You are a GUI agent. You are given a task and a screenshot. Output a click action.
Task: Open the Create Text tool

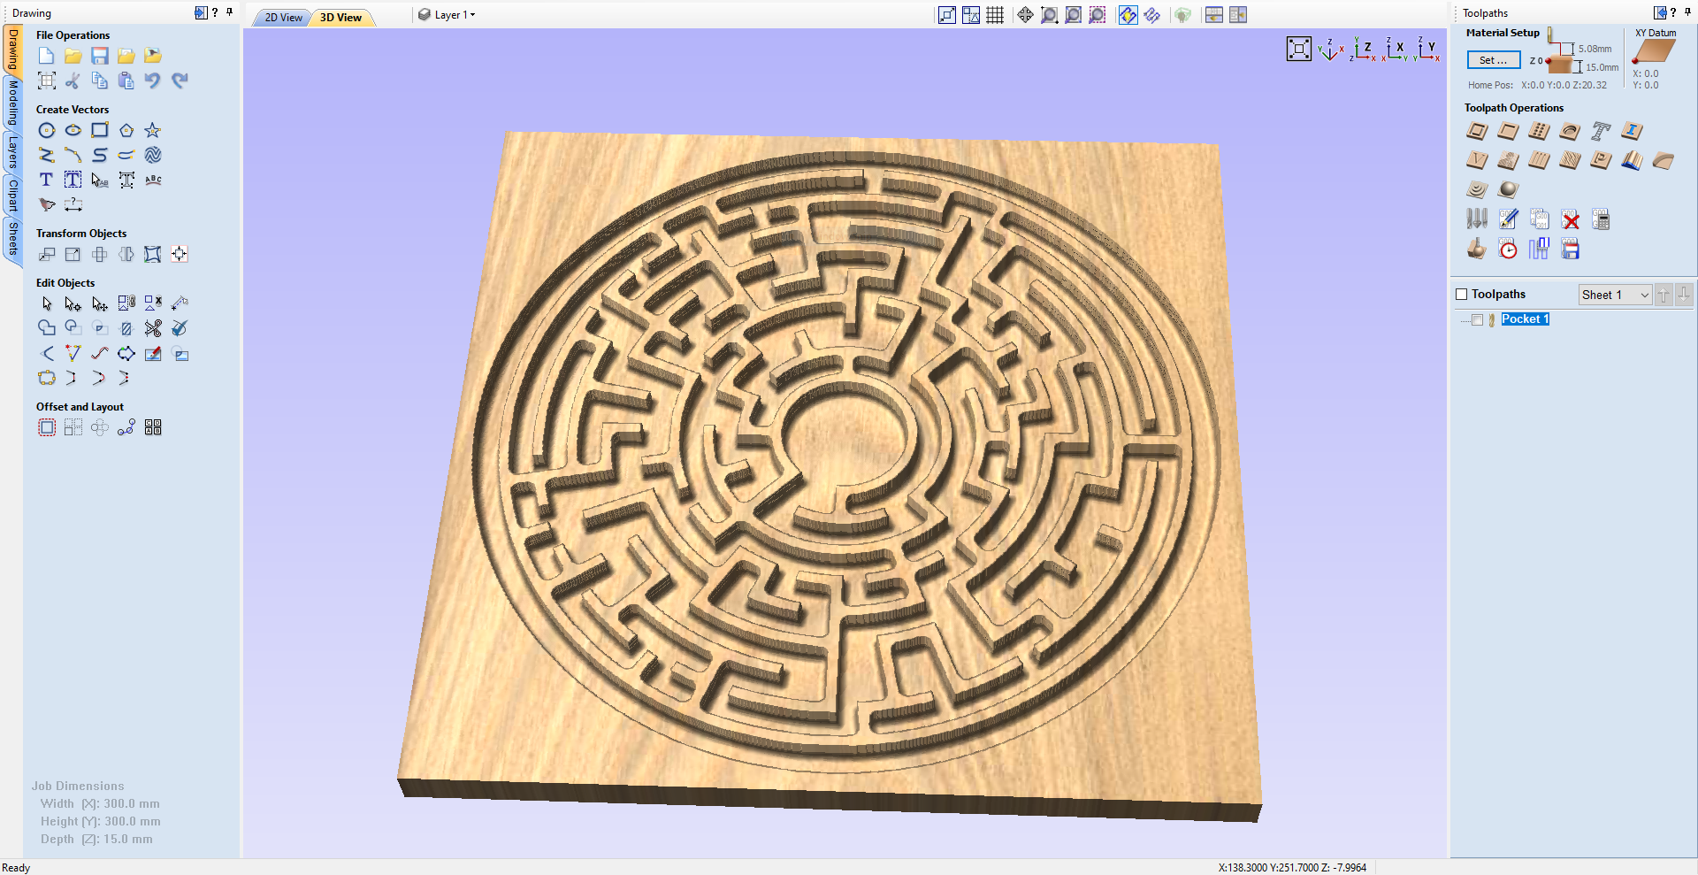pos(46,180)
